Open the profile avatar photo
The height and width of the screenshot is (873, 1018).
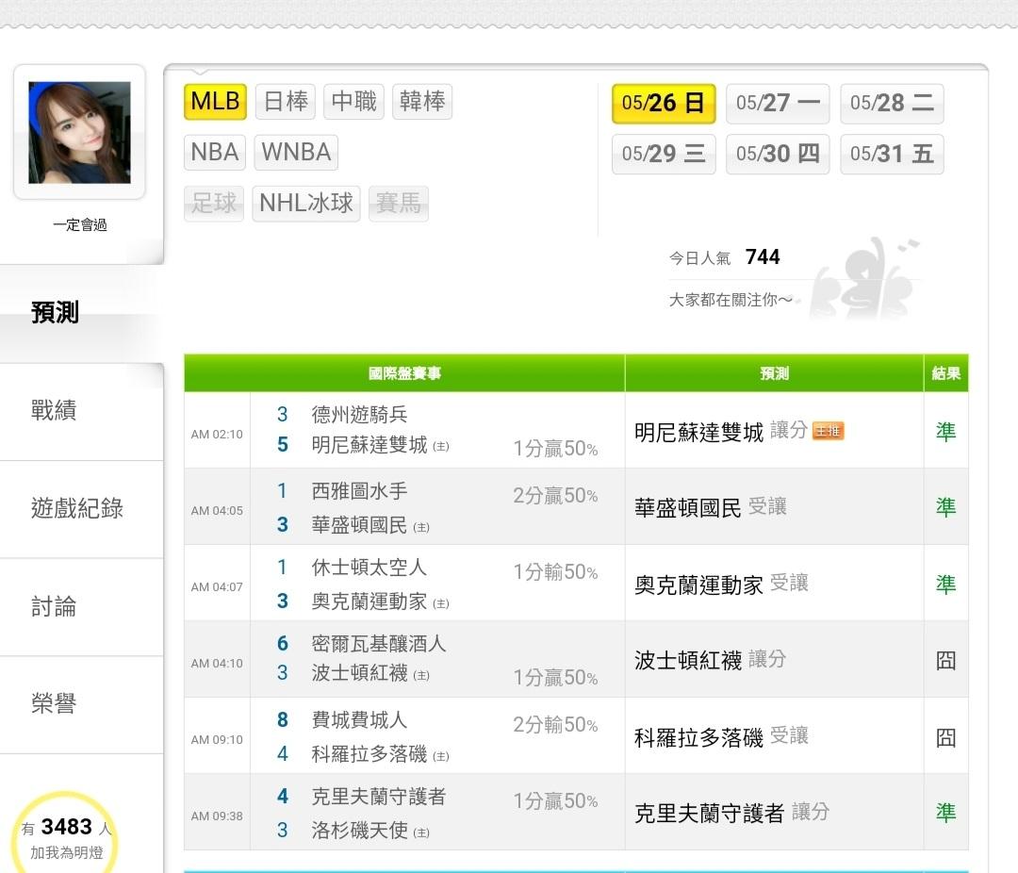click(x=79, y=133)
